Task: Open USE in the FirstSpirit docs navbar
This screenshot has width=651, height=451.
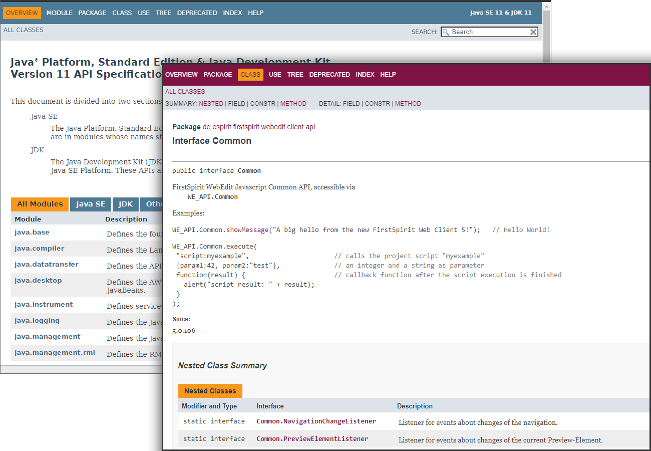Action: [x=275, y=75]
